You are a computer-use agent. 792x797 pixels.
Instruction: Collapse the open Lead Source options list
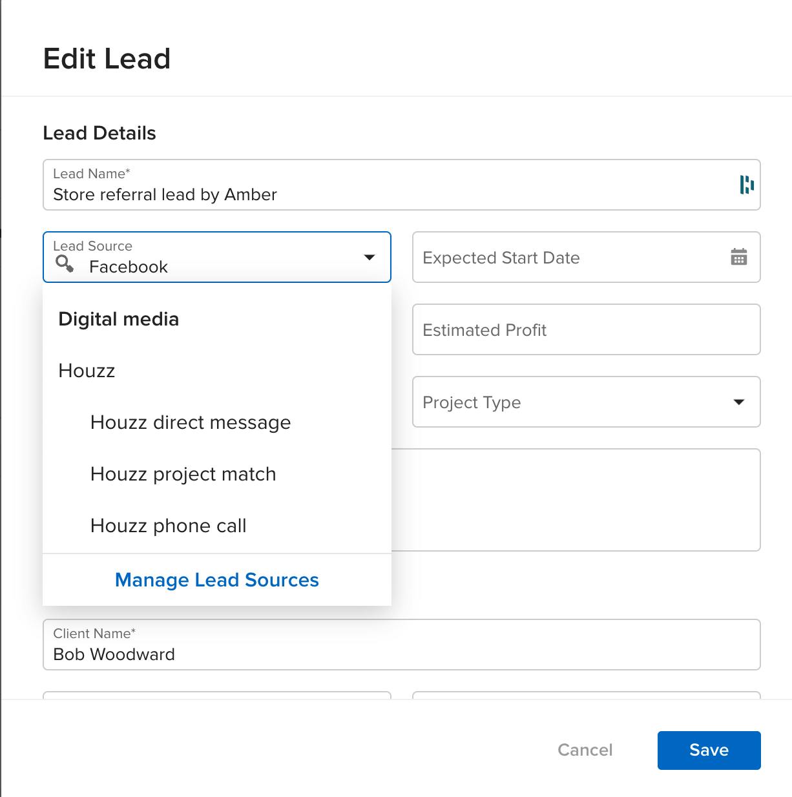click(370, 257)
